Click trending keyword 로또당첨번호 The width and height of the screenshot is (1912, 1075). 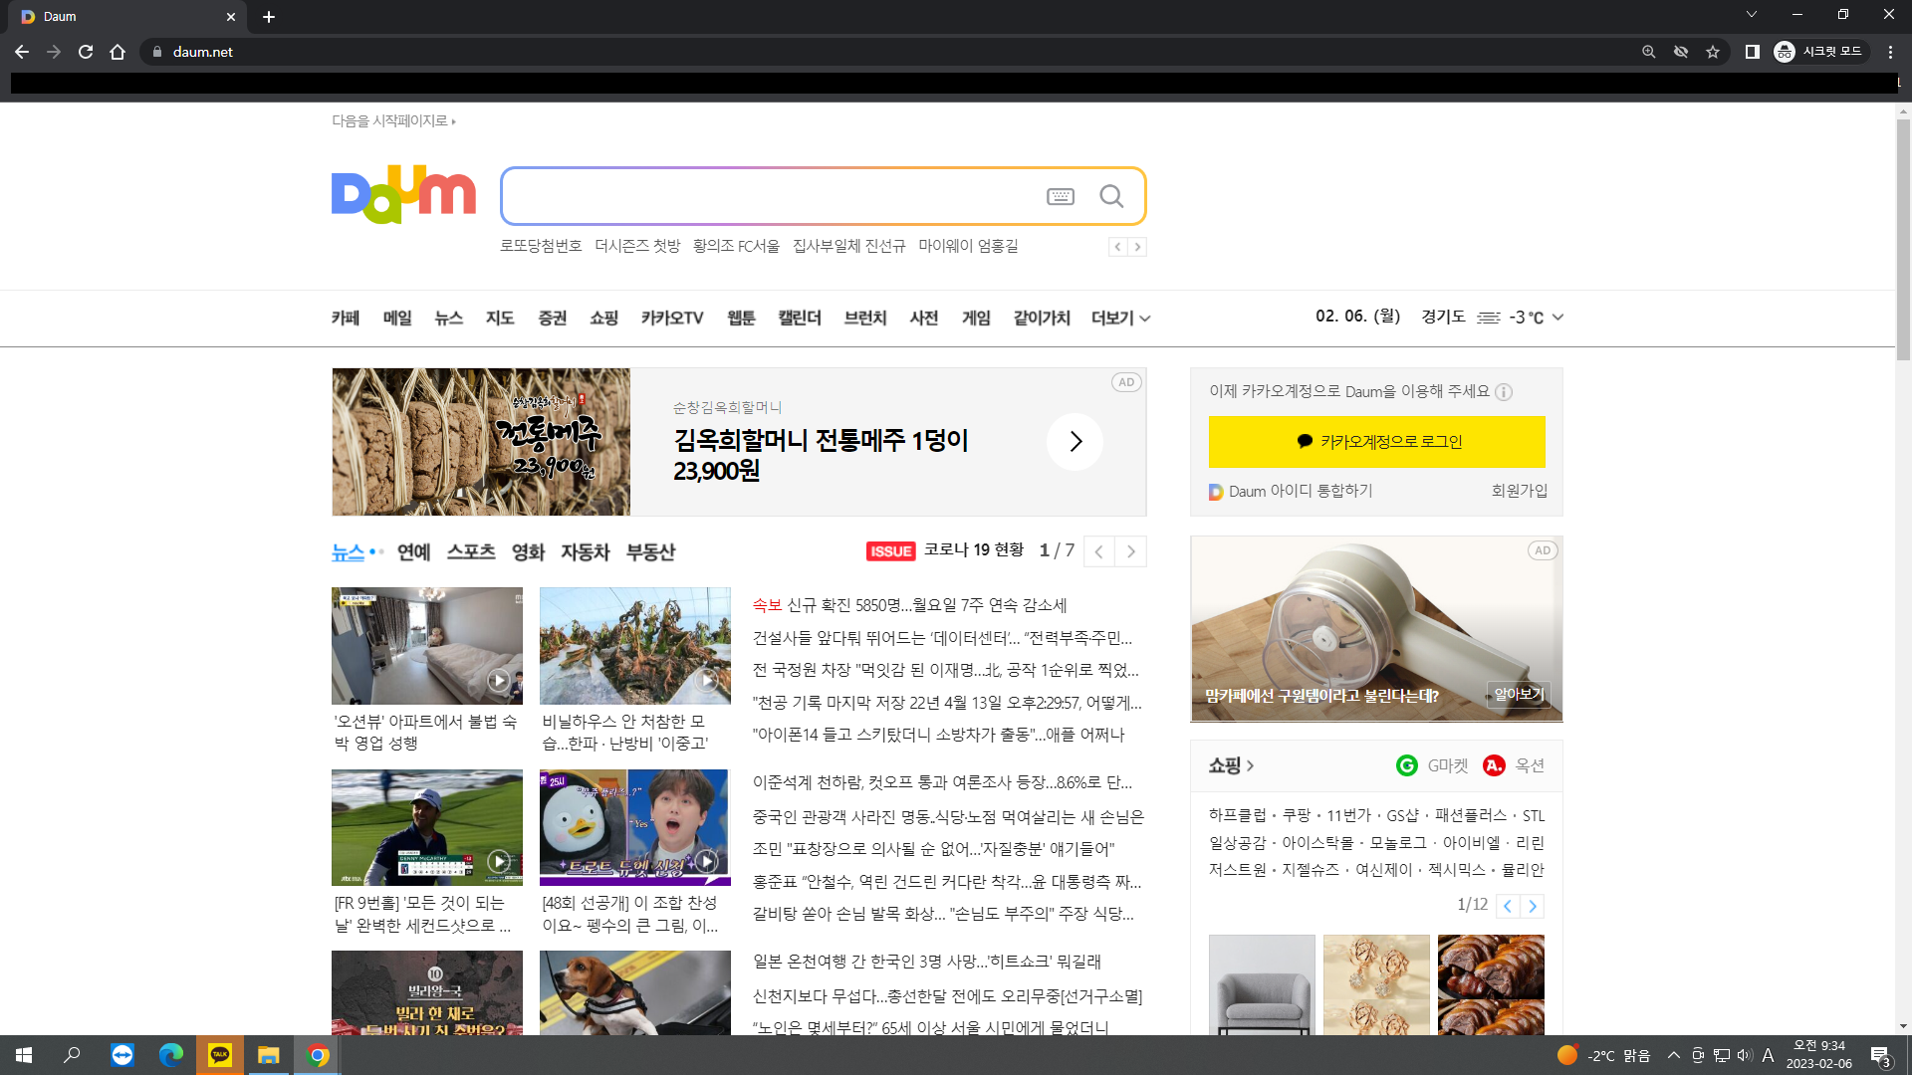[541, 246]
